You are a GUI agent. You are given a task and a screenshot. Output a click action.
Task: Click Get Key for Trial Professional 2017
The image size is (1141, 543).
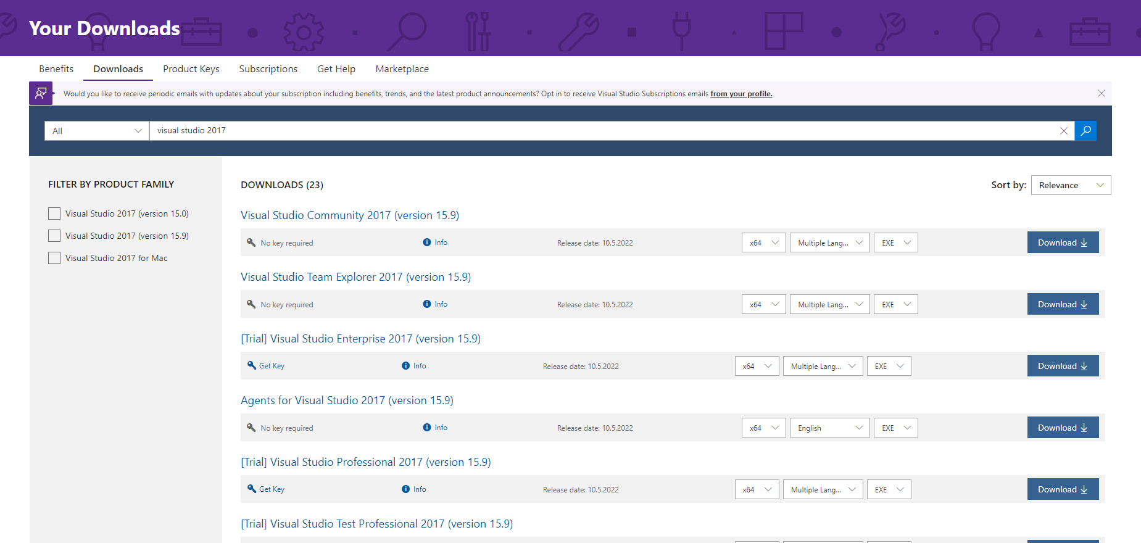coord(272,489)
